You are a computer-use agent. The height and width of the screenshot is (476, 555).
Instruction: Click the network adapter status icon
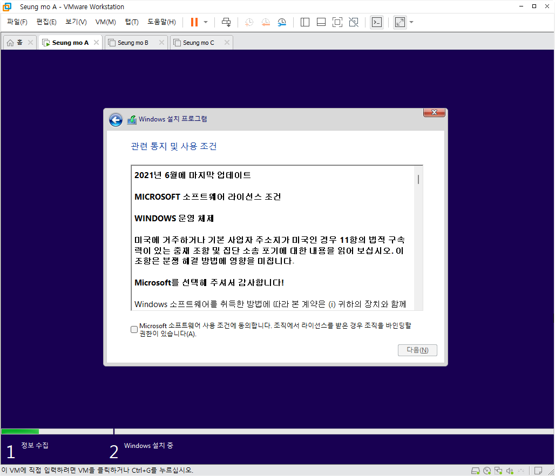click(x=498, y=471)
